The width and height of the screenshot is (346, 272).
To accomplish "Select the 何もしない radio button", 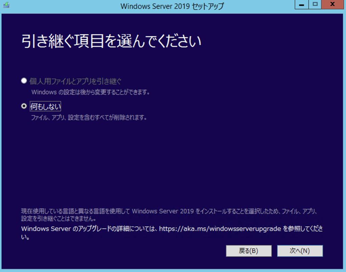I will (x=24, y=106).
